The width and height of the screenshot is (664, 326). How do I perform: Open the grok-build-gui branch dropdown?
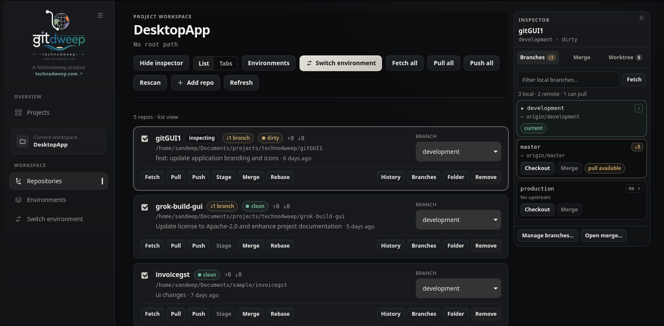pyautogui.click(x=458, y=220)
